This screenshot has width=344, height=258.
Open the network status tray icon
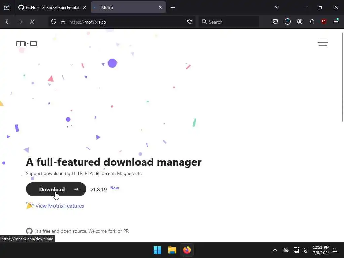(x=296, y=250)
